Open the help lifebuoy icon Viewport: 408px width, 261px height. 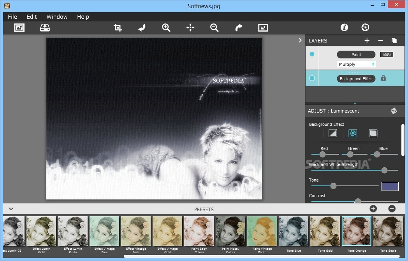(x=365, y=27)
